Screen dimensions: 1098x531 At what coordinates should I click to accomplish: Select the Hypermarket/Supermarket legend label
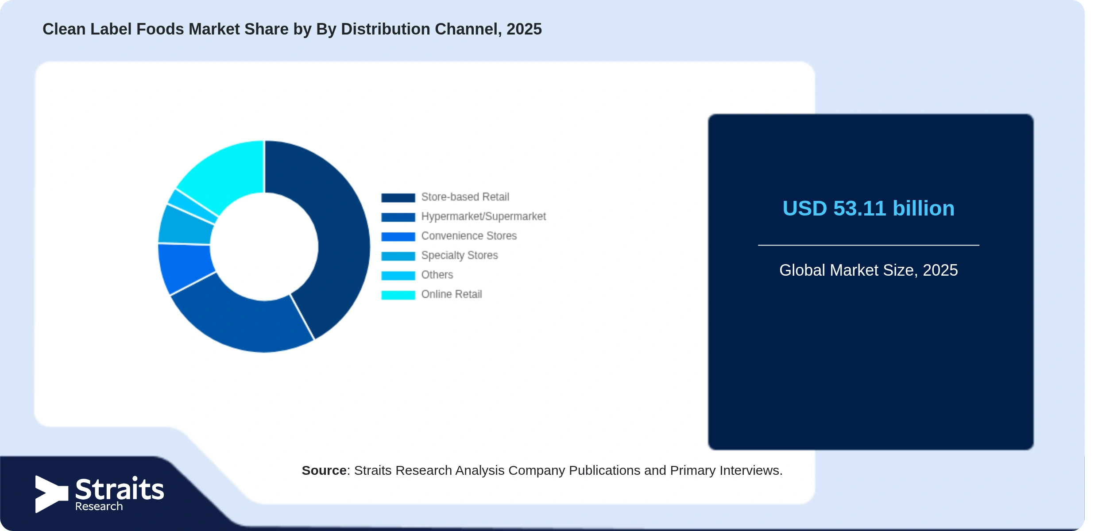click(x=483, y=216)
